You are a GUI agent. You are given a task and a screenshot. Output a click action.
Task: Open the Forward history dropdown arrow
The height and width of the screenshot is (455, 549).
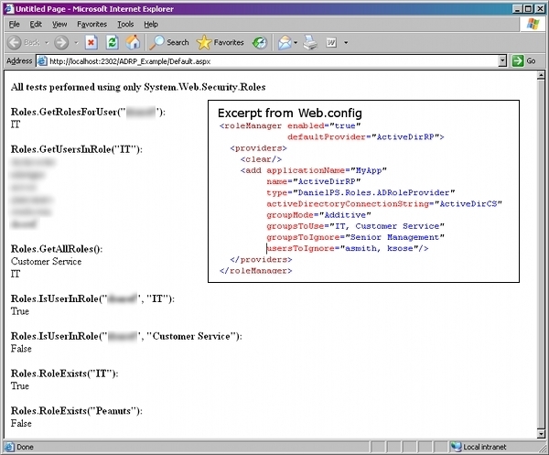click(76, 43)
